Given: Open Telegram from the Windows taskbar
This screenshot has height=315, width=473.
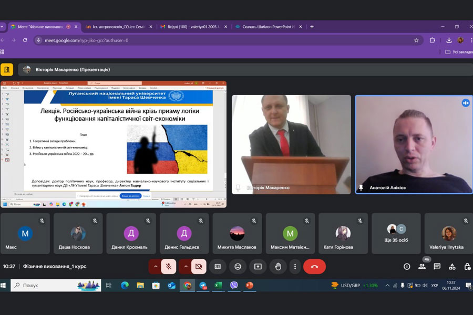Looking at the screenshot, I should (202, 286).
